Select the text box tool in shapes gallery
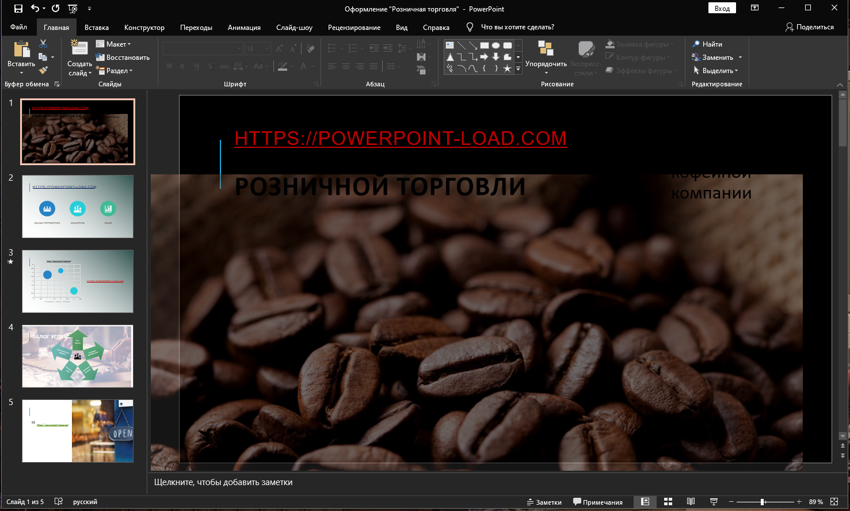 pos(450,45)
